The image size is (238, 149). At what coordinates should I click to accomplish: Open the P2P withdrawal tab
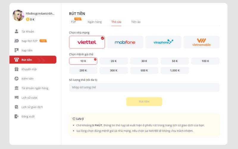(73, 22)
